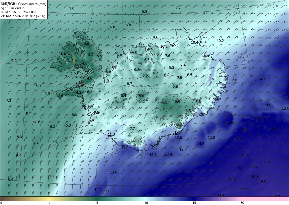Click the 'IT: Mið. 16. 06. 2021 00Z' line
The height and width of the screenshot is (205, 289).
pos(18,12)
